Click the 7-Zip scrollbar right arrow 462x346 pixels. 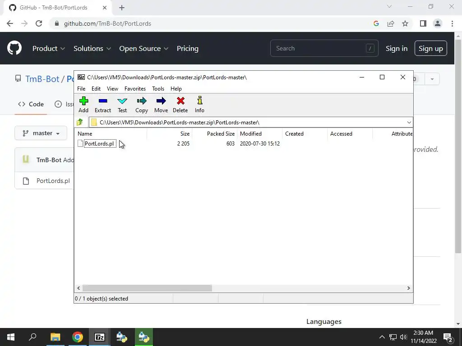[x=409, y=288]
